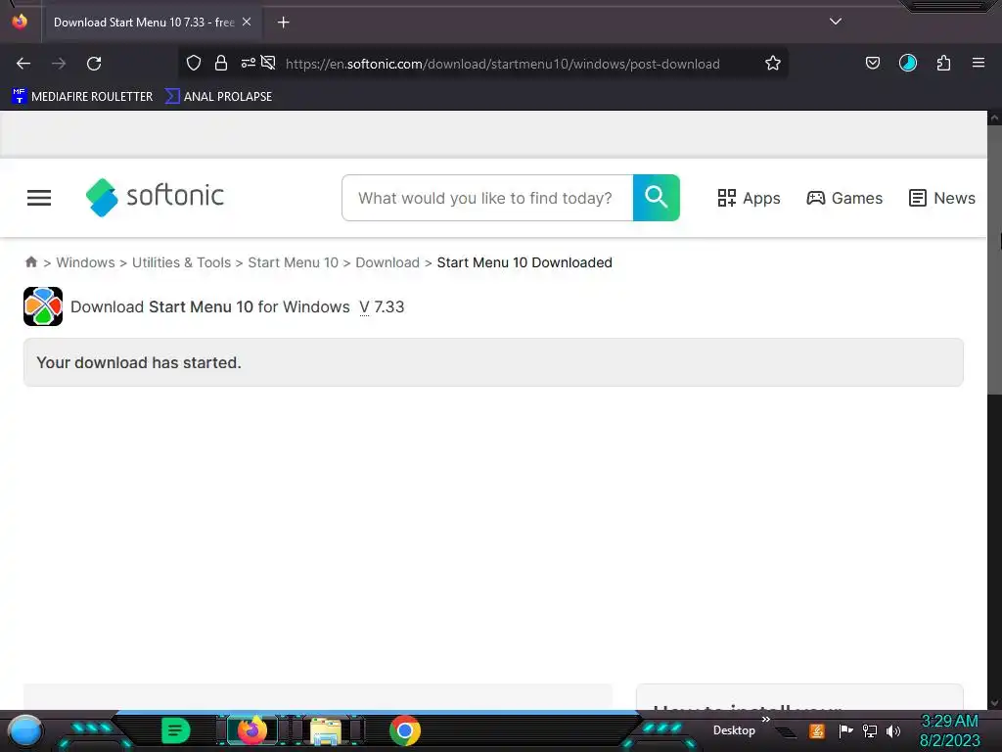Expand the list all tabs chevron
Image resolution: width=1002 pixels, height=752 pixels.
[x=836, y=22]
